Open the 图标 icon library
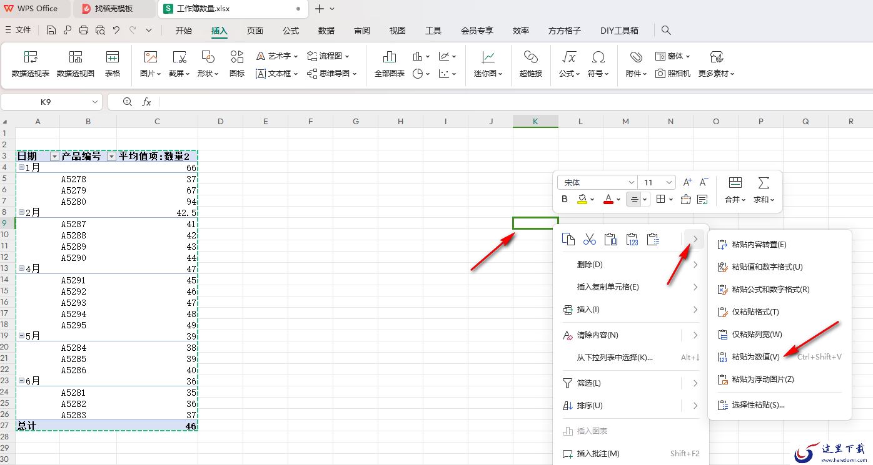Image resolution: width=873 pixels, height=465 pixels. point(237,64)
